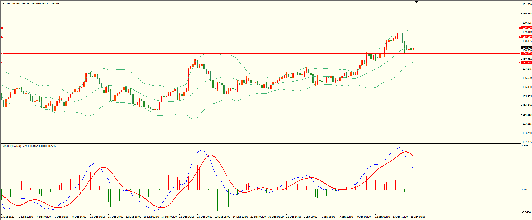The image size is (532, 220).
Task: Click the black 158.453 current price label
Action: point(527,48)
